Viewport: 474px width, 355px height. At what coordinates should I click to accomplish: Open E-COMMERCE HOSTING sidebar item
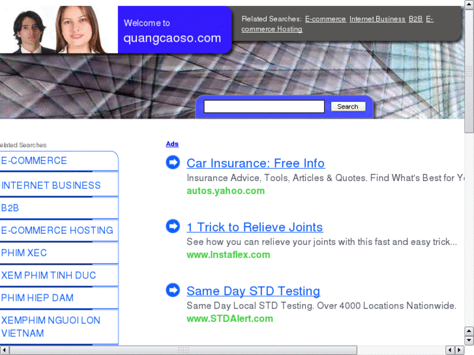[x=59, y=230]
